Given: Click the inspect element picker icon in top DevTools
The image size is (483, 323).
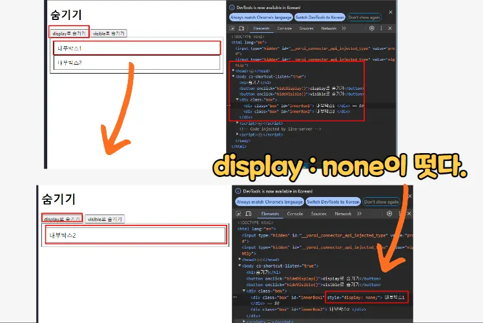Looking at the screenshot, I should 232,28.
